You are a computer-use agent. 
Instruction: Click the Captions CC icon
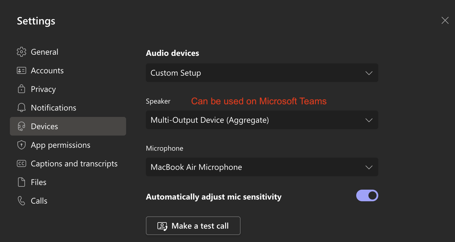tap(22, 163)
